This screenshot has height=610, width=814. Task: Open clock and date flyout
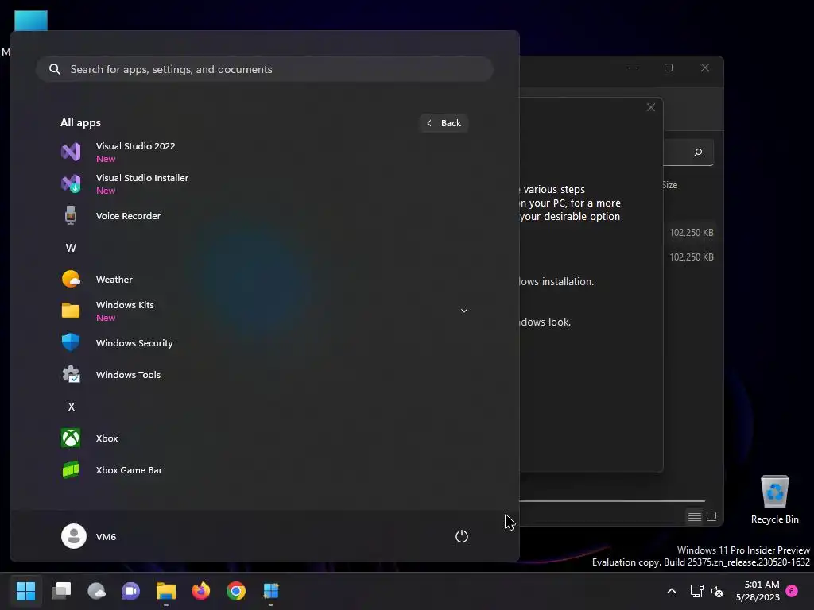(x=758, y=591)
